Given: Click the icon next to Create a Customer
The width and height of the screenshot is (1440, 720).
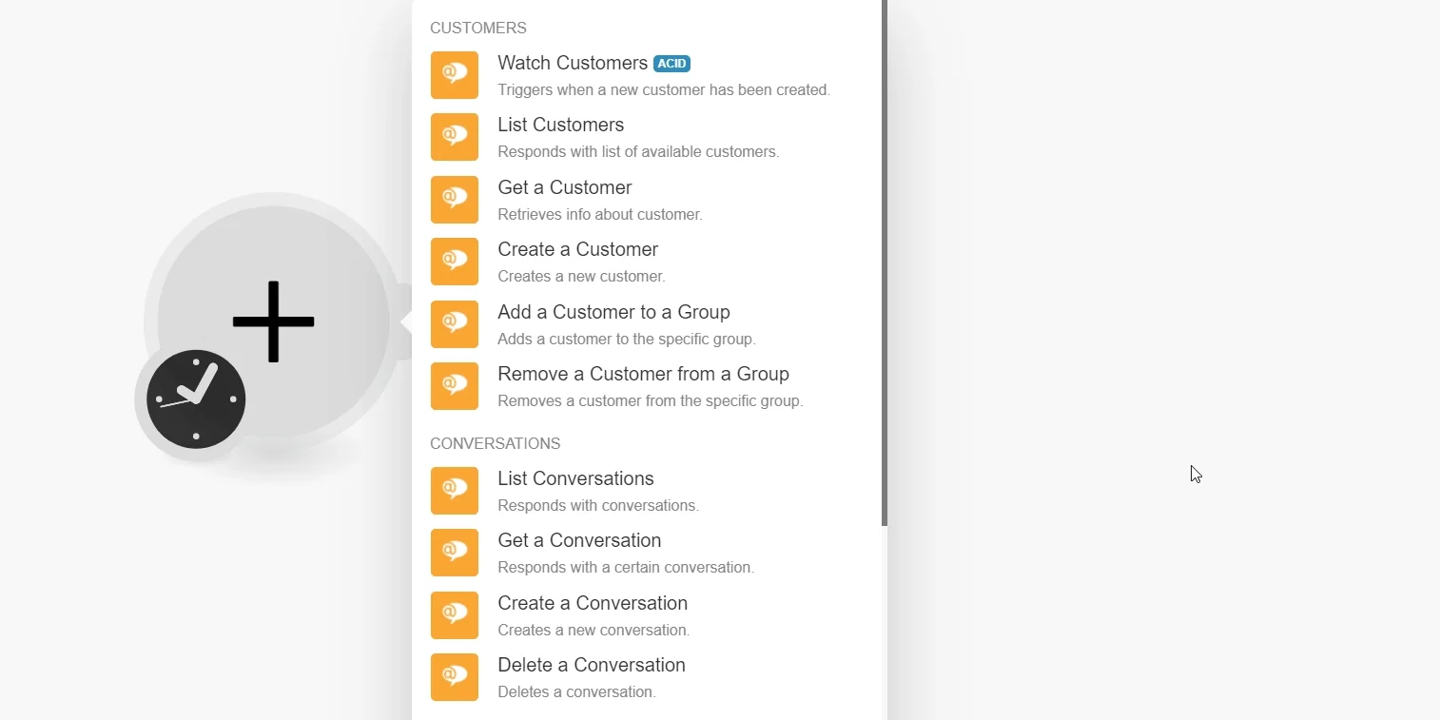Looking at the screenshot, I should (455, 262).
